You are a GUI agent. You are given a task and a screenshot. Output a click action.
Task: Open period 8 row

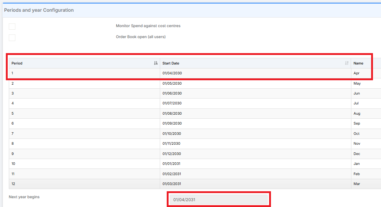tap(12, 144)
